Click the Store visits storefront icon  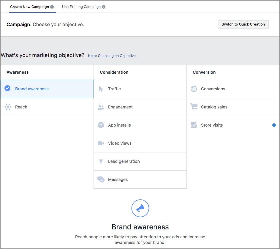point(194,125)
